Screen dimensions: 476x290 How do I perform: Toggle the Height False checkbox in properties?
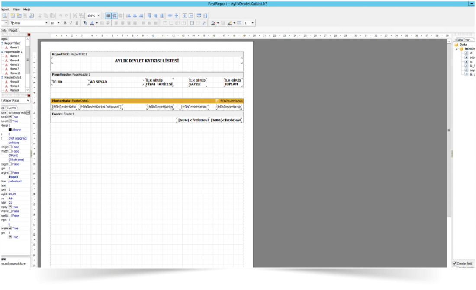coord(10,147)
